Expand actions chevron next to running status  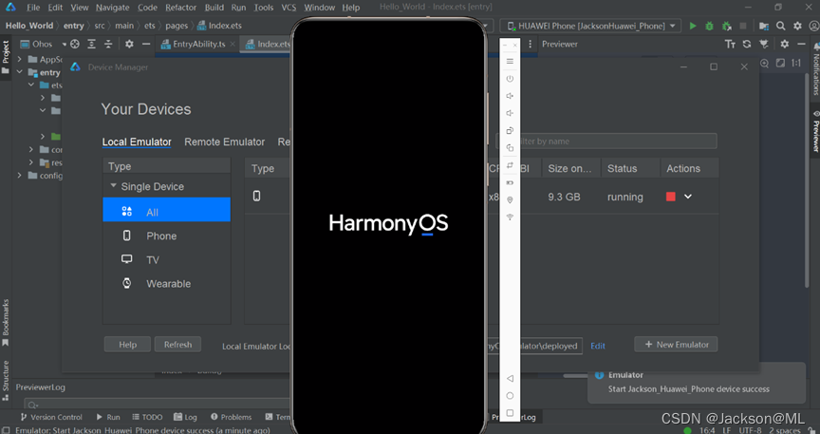coord(688,197)
